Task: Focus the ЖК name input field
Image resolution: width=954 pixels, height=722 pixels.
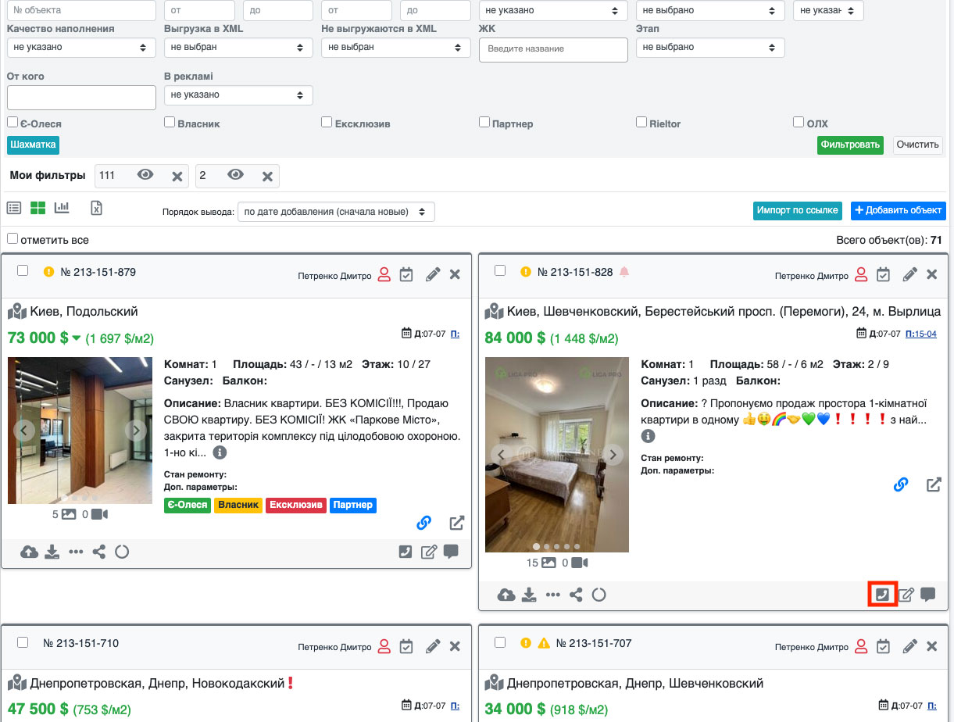Action: tap(553, 49)
